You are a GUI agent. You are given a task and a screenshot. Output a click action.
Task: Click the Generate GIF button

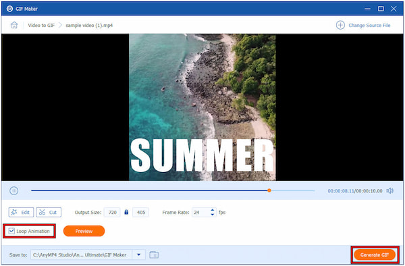point(375,255)
